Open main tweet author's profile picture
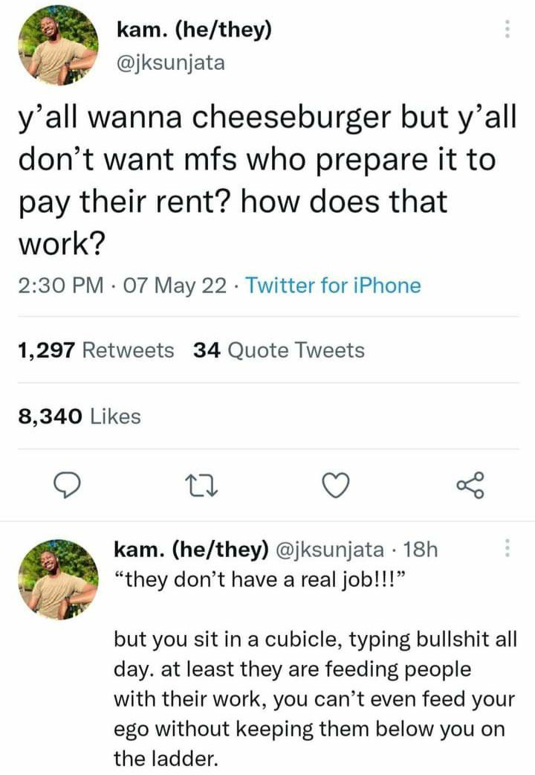Viewport: 535px width, 775px height. pos(58,45)
